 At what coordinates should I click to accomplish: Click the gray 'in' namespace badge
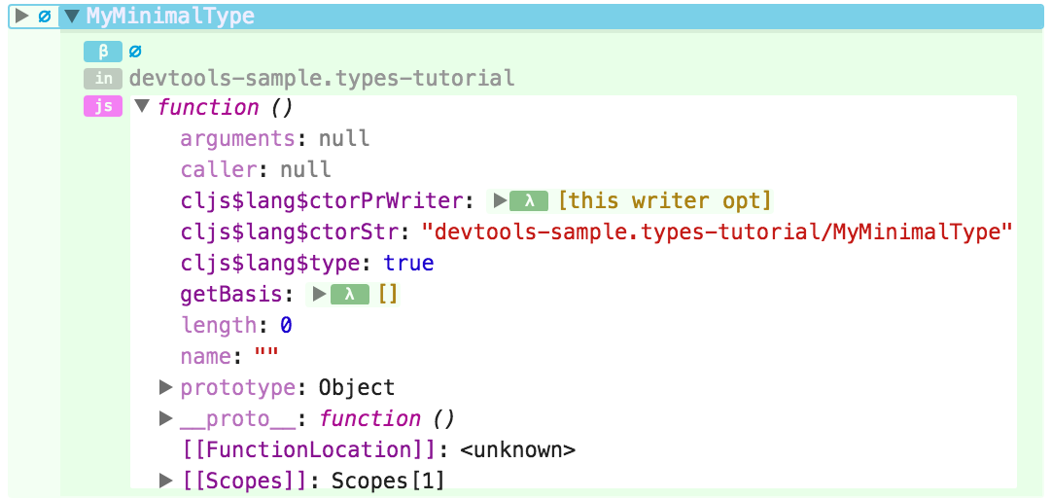pyautogui.click(x=103, y=79)
